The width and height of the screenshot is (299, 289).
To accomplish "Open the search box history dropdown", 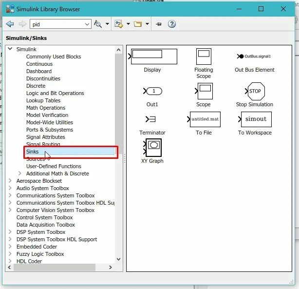I will coord(87,24).
